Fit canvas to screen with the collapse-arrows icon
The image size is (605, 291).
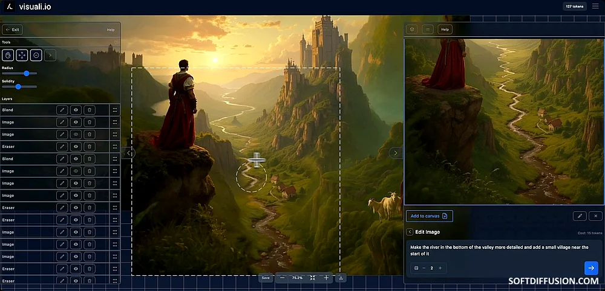(313, 278)
